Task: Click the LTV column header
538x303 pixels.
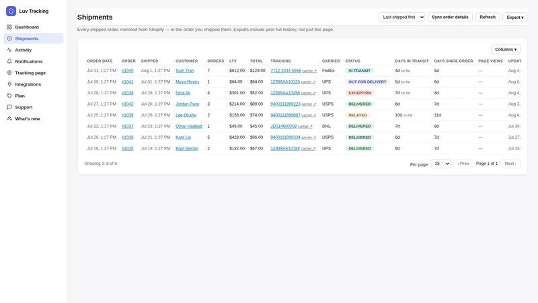Action: tap(233, 61)
